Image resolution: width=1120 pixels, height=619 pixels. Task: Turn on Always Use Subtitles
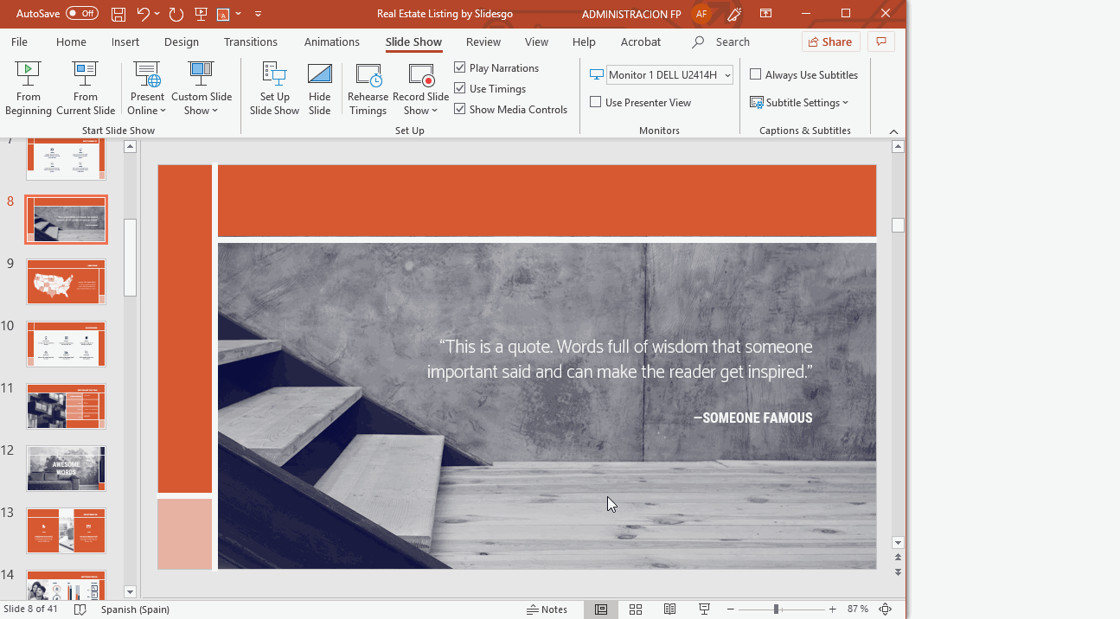point(756,74)
